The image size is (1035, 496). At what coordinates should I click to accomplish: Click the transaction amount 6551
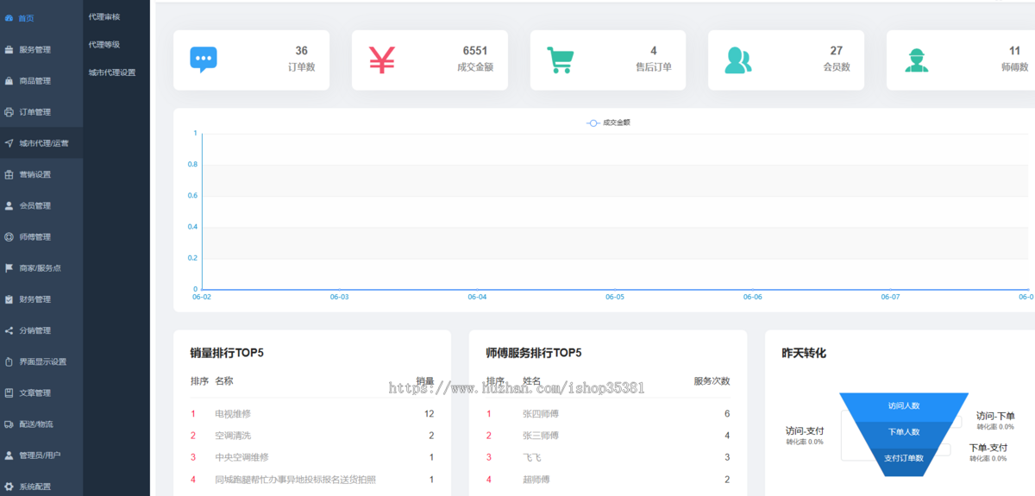point(475,51)
